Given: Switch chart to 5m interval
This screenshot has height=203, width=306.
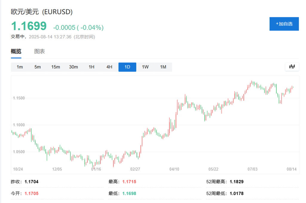Looking at the screenshot, I should (x=38, y=67).
